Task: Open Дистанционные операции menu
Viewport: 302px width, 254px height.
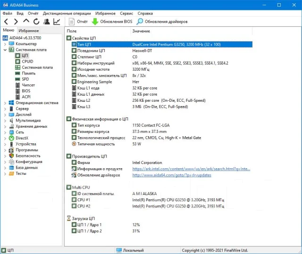Action: point(67,13)
